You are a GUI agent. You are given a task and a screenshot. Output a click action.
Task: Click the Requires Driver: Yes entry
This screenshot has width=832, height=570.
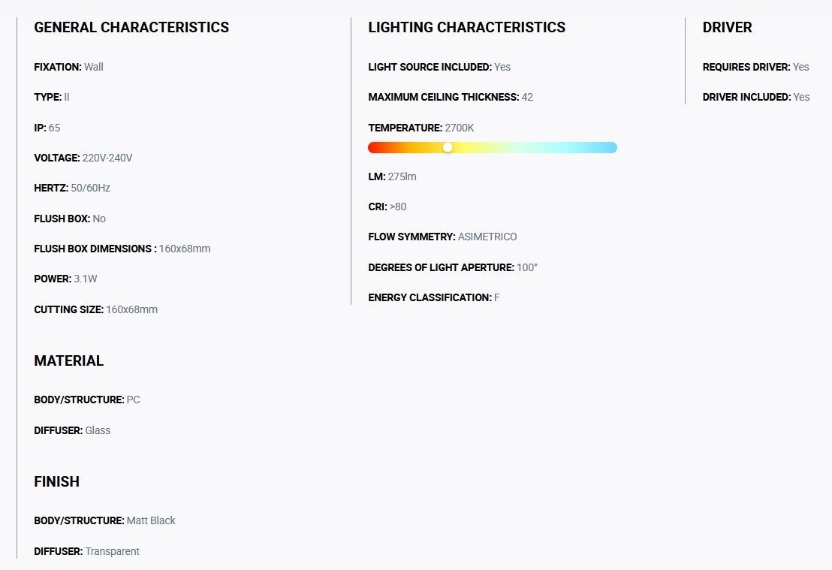pos(755,67)
